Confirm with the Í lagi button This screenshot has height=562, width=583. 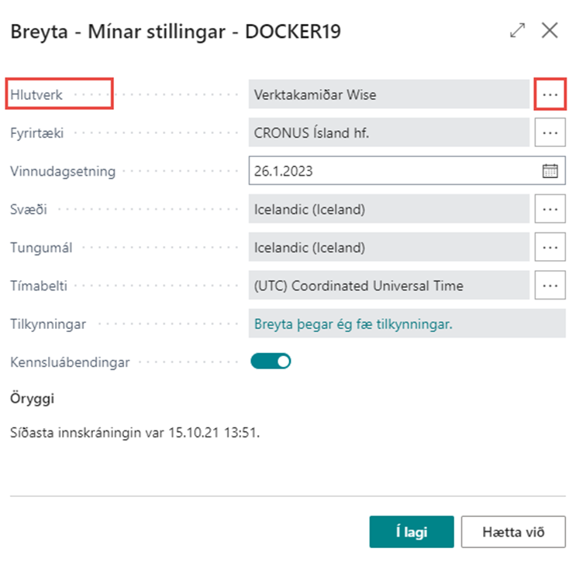tap(411, 532)
